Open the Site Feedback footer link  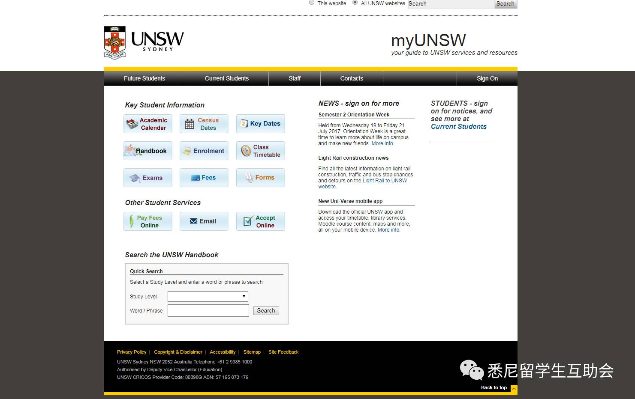click(x=283, y=352)
